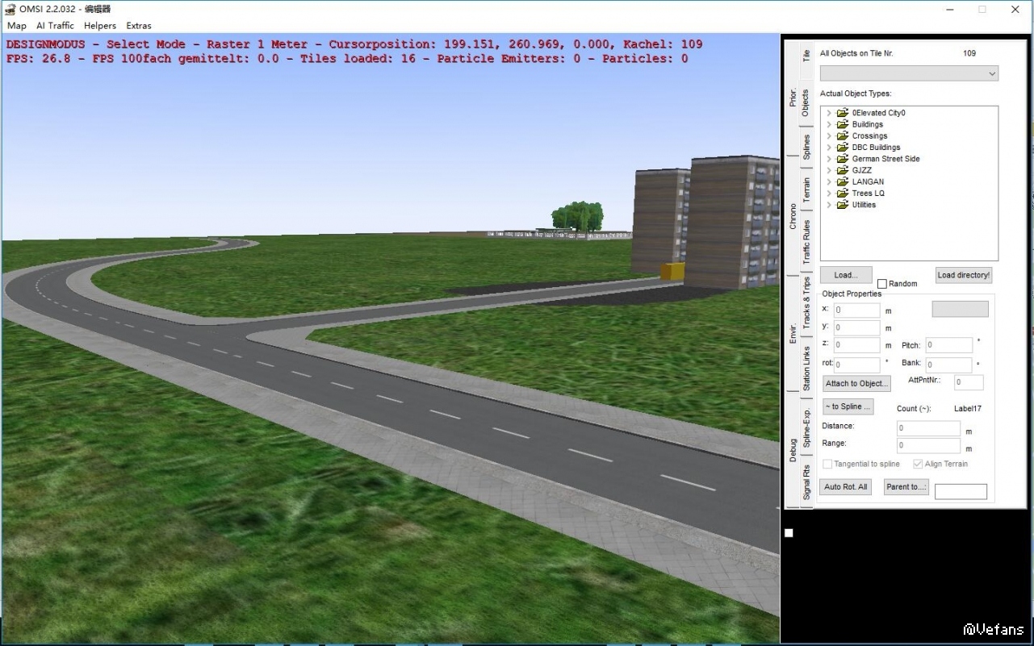Image resolution: width=1034 pixels, height=646 pixels.
Task: Switch to the Signal Rts tab
Action: click(x=806, y=481)
